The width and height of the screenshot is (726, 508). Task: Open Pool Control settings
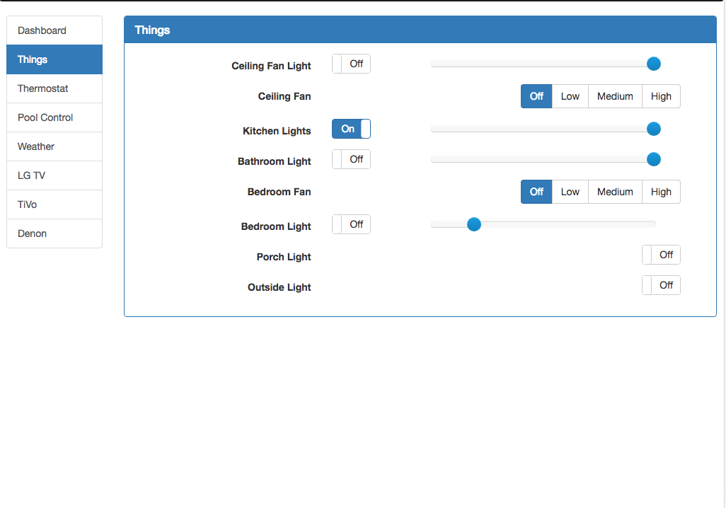pos(45,117)
